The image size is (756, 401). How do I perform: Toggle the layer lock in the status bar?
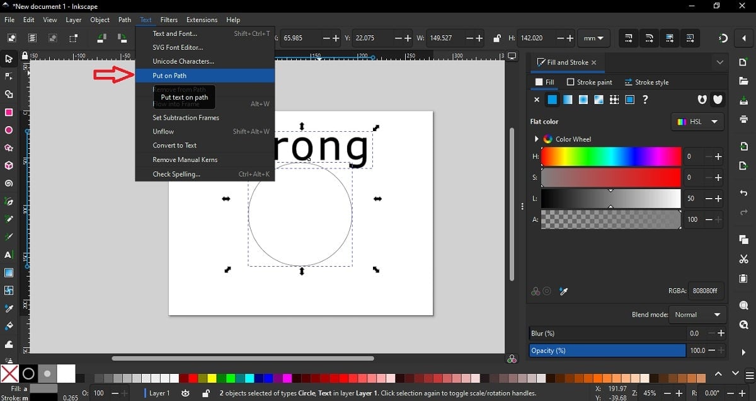pos(205,393)
